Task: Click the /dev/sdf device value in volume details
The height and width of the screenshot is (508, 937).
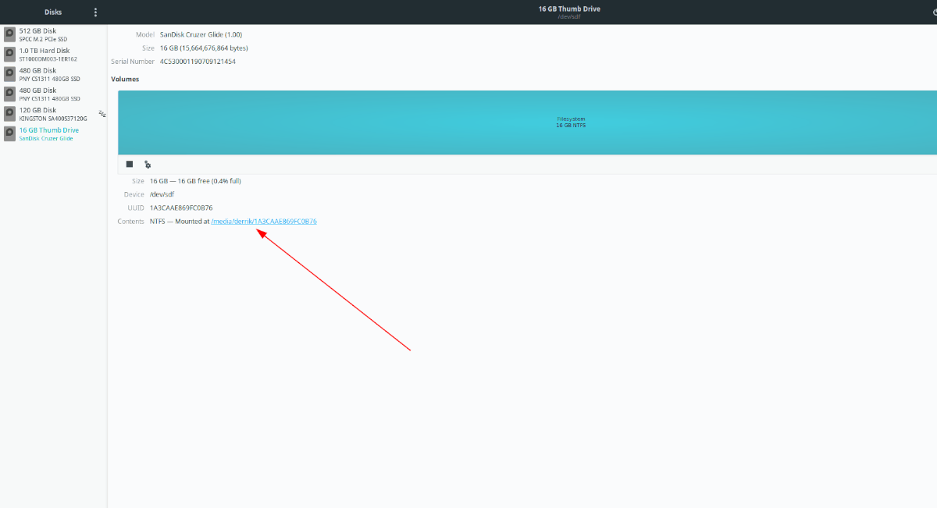Action: tap(162, 194)
